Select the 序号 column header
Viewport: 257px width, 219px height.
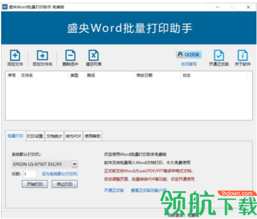point(12,76)
